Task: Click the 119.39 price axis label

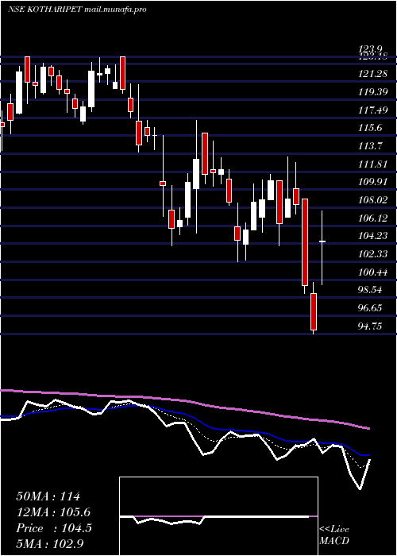Action: [x=372, y=92]
